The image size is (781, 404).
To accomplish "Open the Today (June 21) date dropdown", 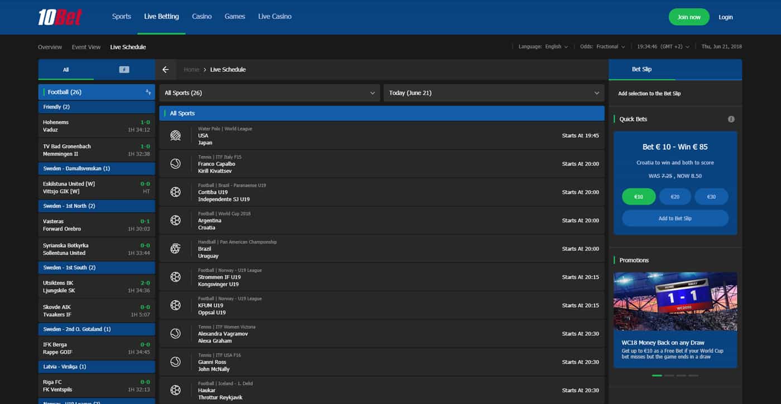I will [x=494, y=93].
